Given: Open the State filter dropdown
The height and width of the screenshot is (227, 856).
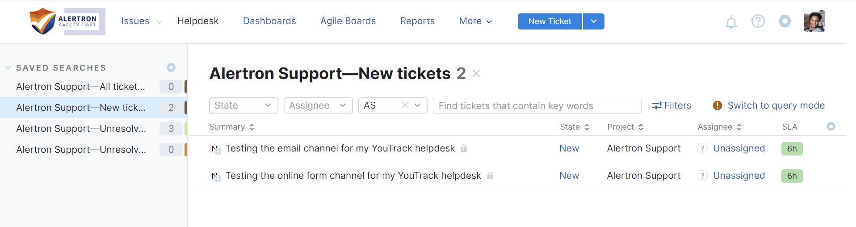Looking at the screenshot, I should (243, 105).
